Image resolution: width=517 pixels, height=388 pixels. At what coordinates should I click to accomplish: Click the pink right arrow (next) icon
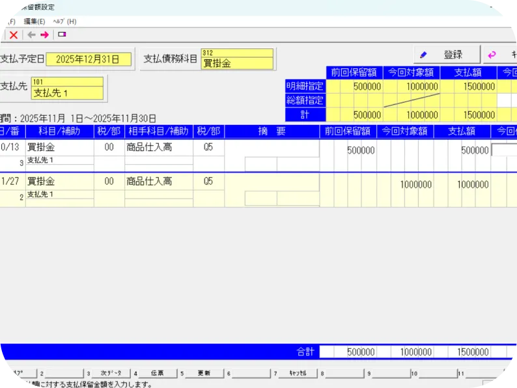point(44,35)
